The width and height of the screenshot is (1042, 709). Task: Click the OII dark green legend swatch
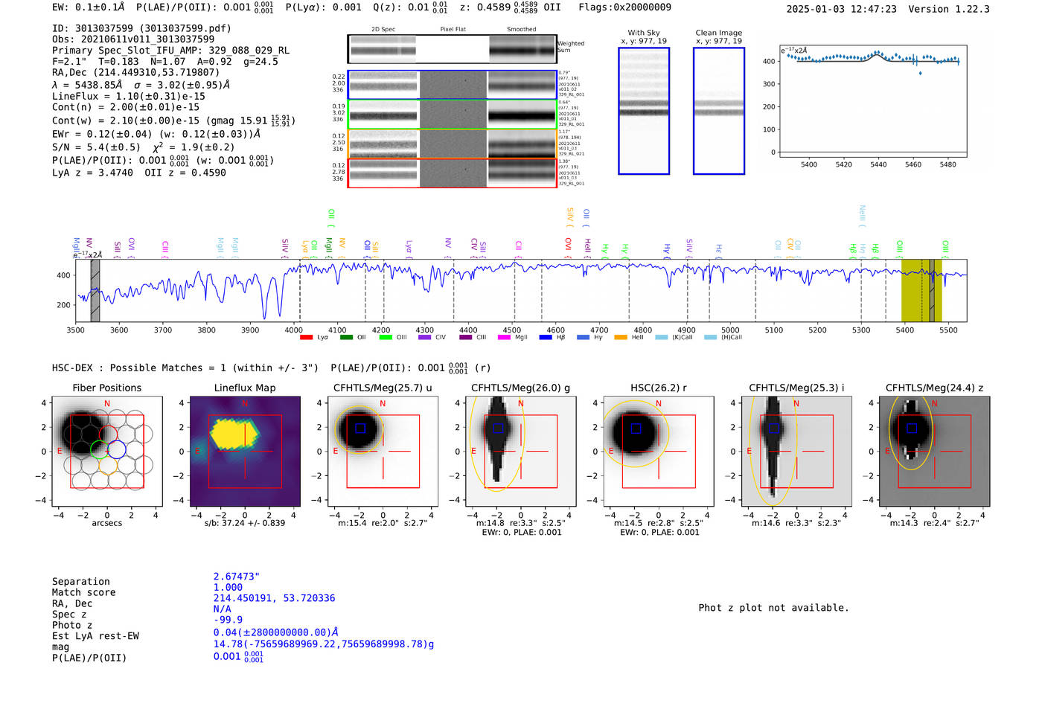(x=346, y=338)
